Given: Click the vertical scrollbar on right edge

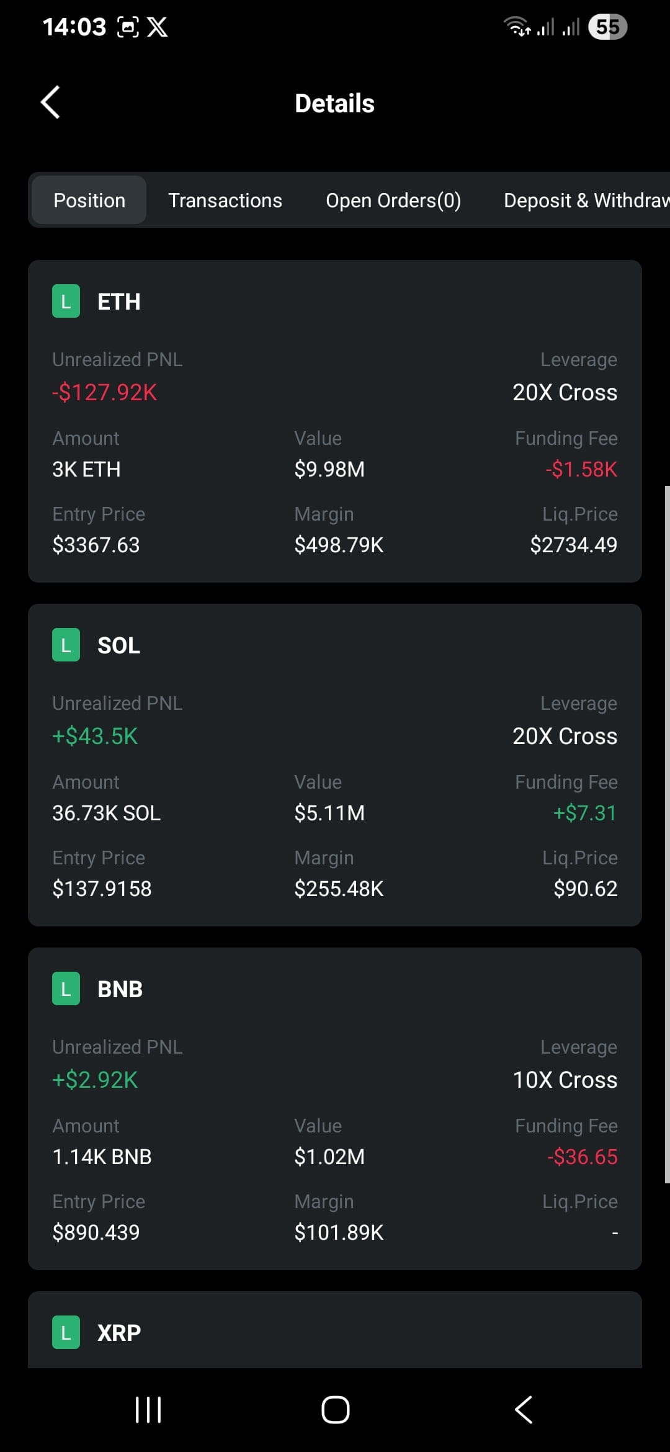Looking at the screenshot, I should click(667, 835).
